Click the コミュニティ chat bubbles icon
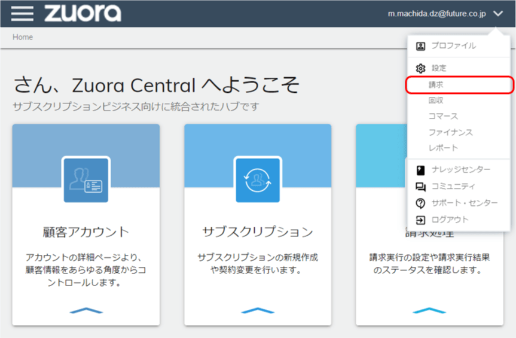 (x=420, y=187)
